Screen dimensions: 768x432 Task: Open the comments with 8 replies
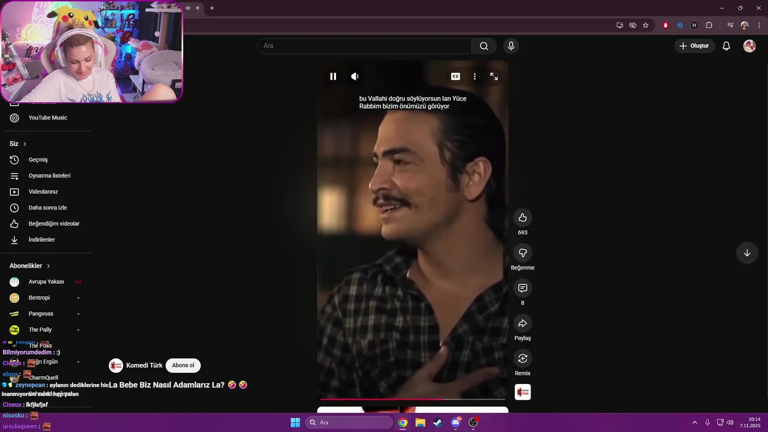[x=523, y=289]
